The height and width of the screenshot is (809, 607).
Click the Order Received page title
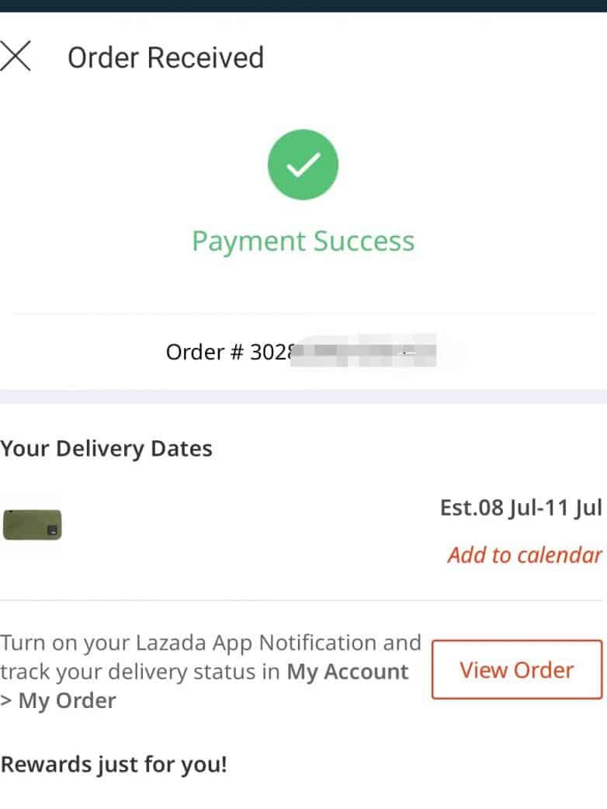coord(165,57)
